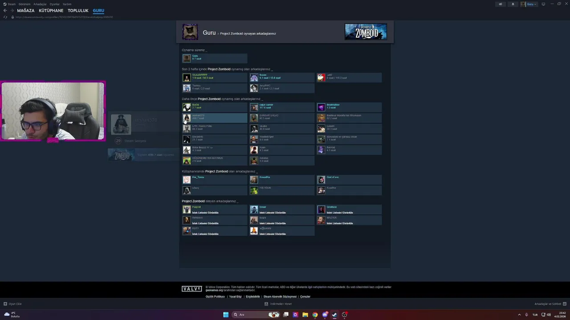This screenshot has height=320, width=570.
Task: Open LasieR friend avatar
Action: pos(321,128)
